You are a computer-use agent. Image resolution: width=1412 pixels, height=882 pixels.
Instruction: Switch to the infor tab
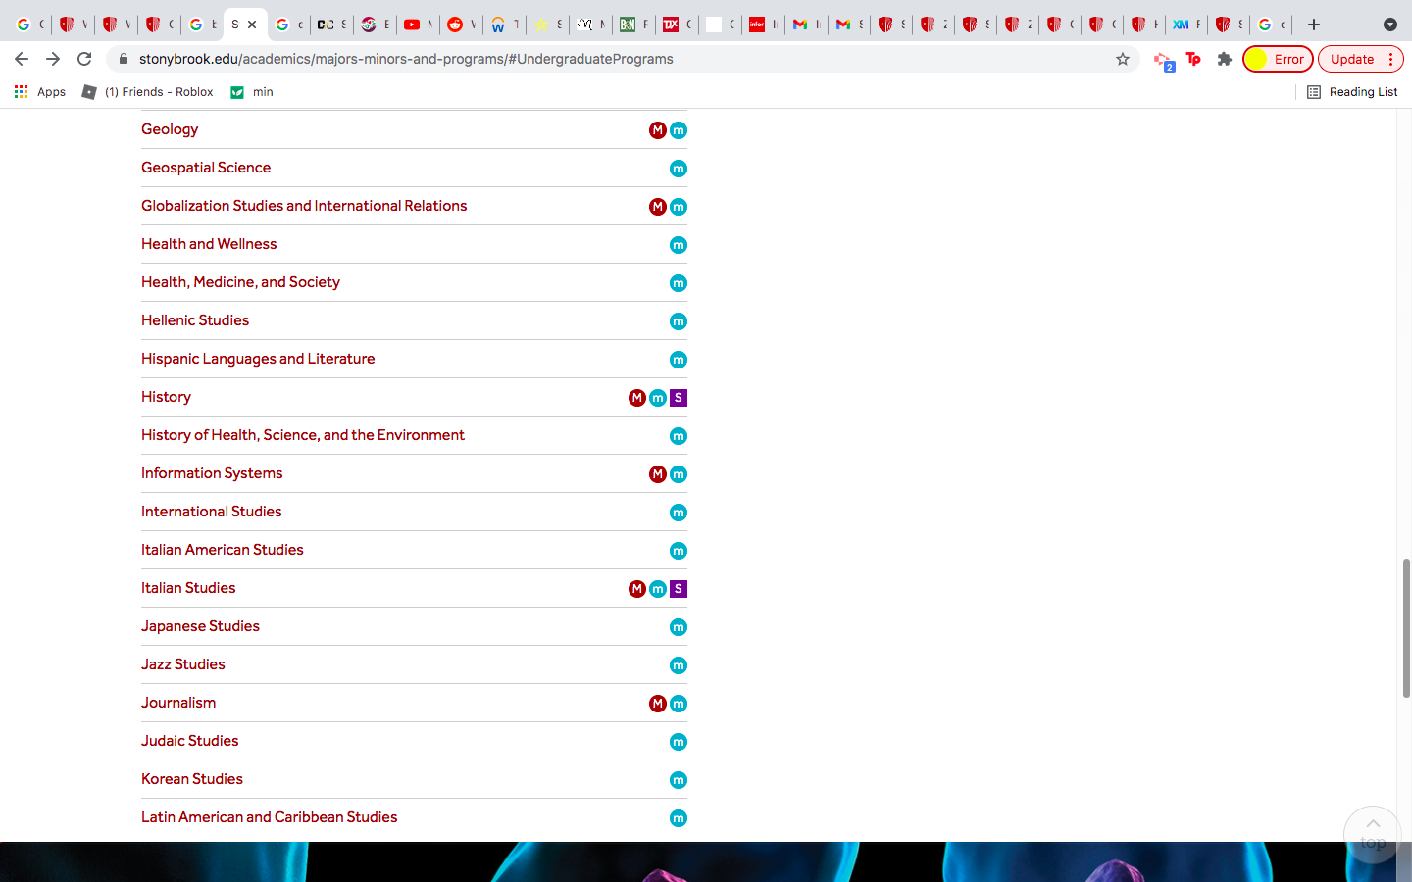[762, 24]
